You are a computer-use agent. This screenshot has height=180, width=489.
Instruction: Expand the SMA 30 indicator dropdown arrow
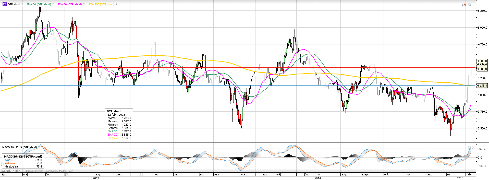[x=53, y=4]
